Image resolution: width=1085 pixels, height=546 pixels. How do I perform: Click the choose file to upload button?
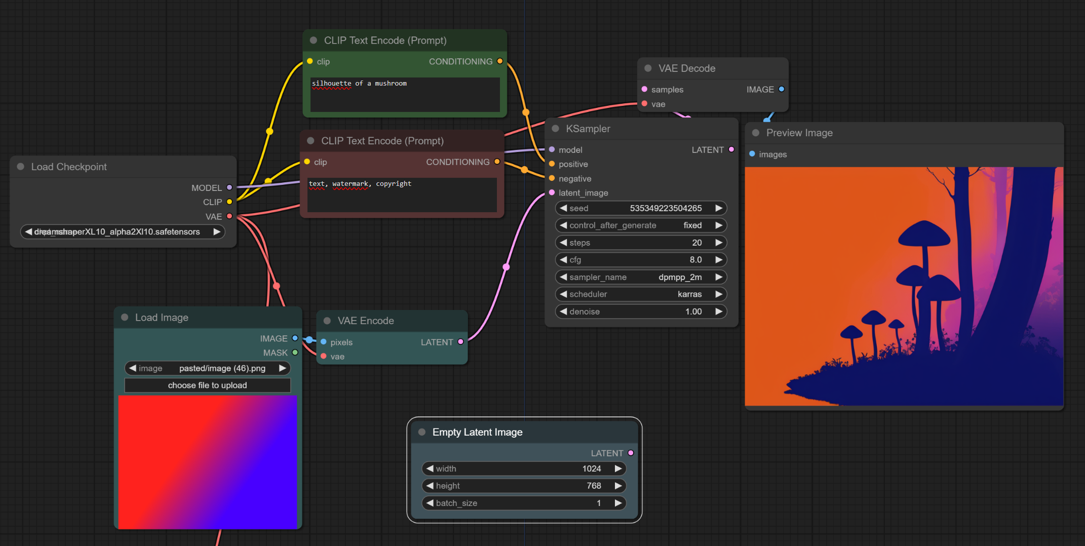coord(207,385)
